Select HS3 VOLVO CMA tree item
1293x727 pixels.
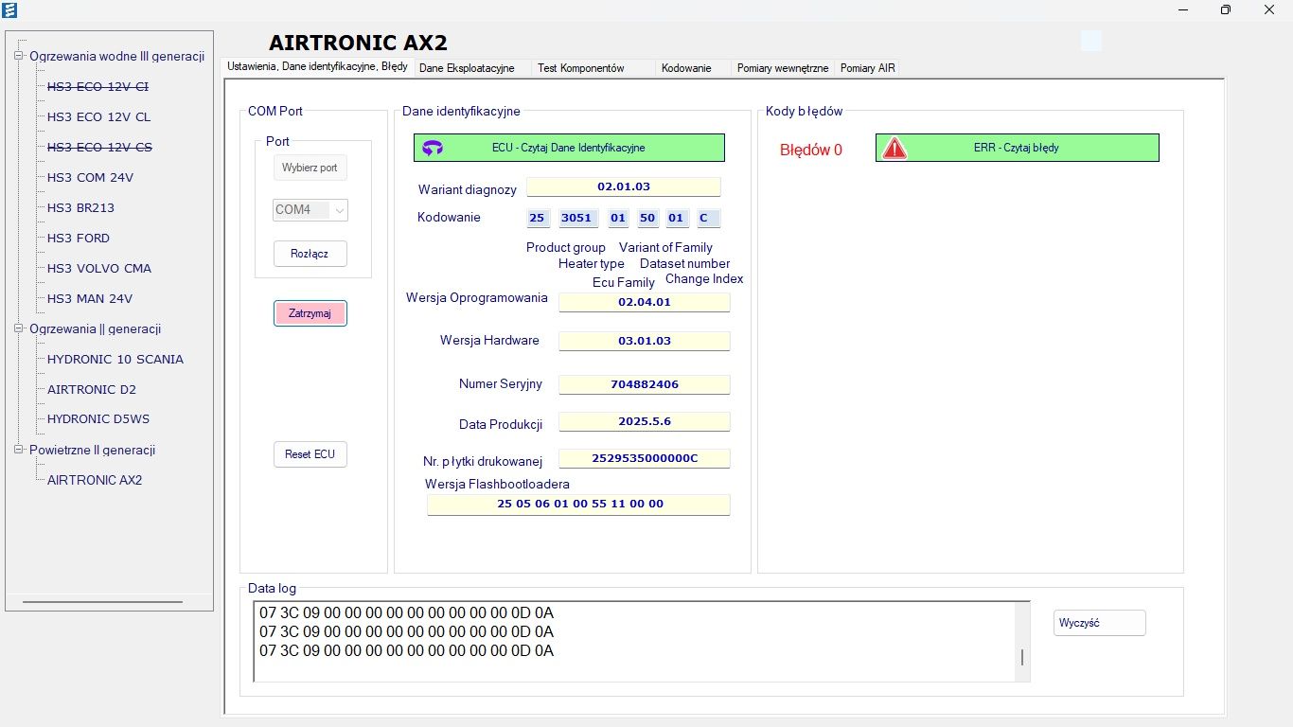[99, 268]
